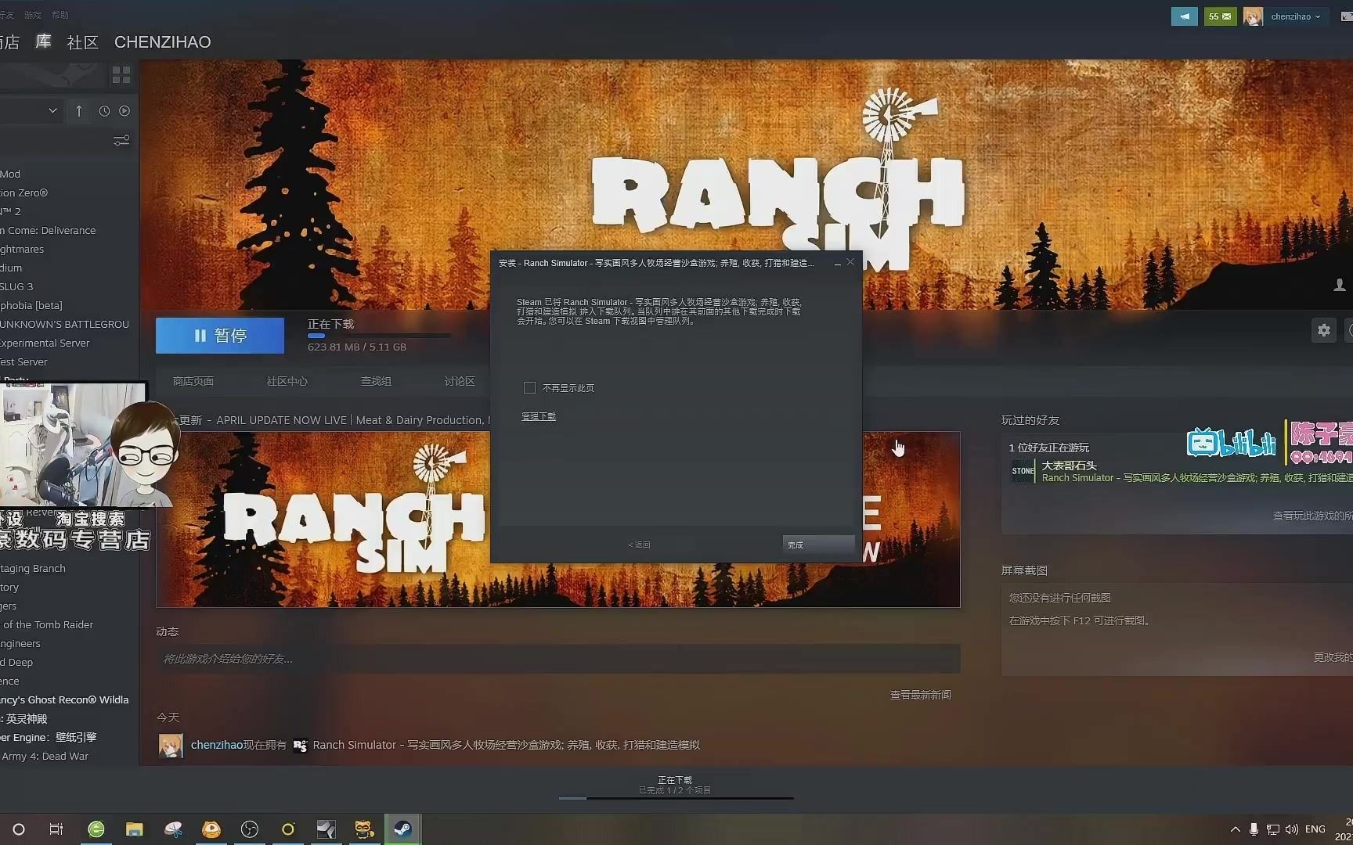Click chenzihao avatar in activity feed

click(x=171, y=746)
